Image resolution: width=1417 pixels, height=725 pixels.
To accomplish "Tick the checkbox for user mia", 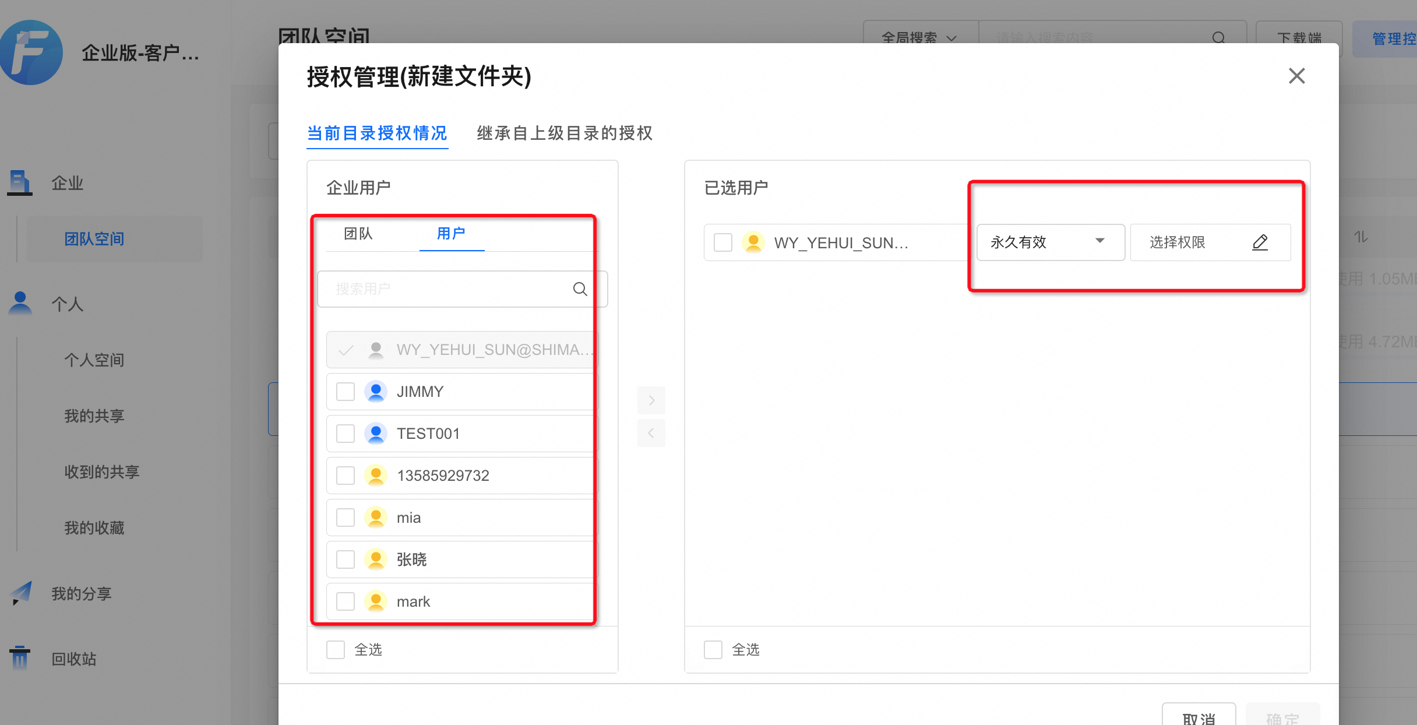I will [x=346, y=518].
